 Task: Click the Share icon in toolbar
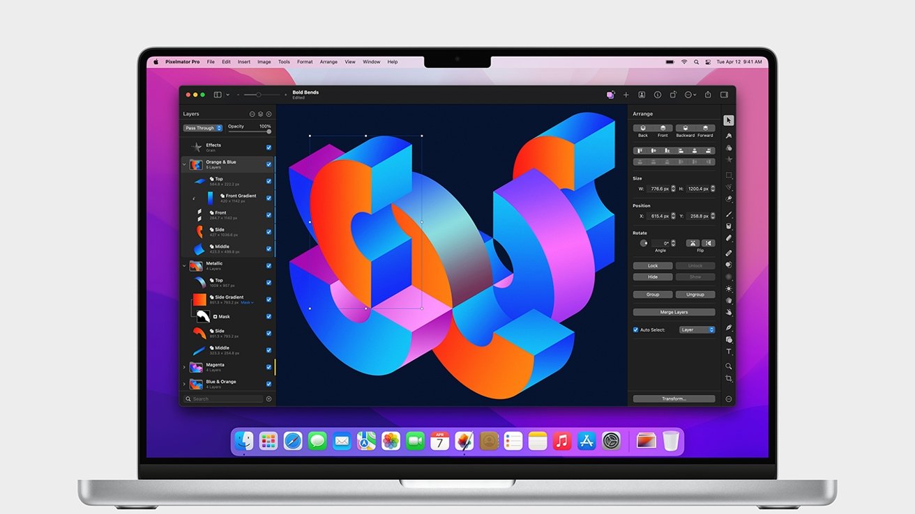(x=708, y=95)
